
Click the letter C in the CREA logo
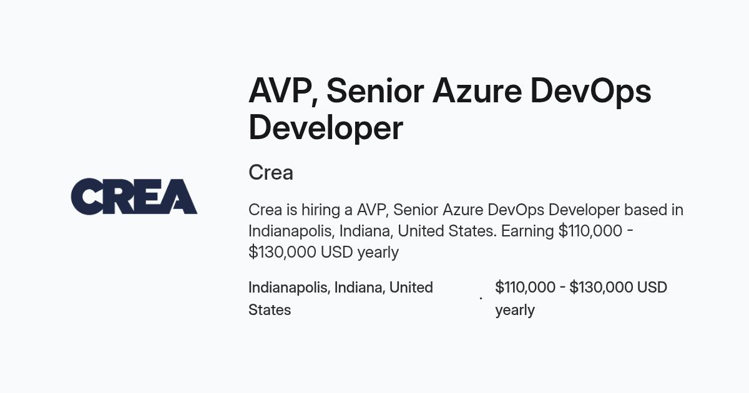[x=86, y=196]
